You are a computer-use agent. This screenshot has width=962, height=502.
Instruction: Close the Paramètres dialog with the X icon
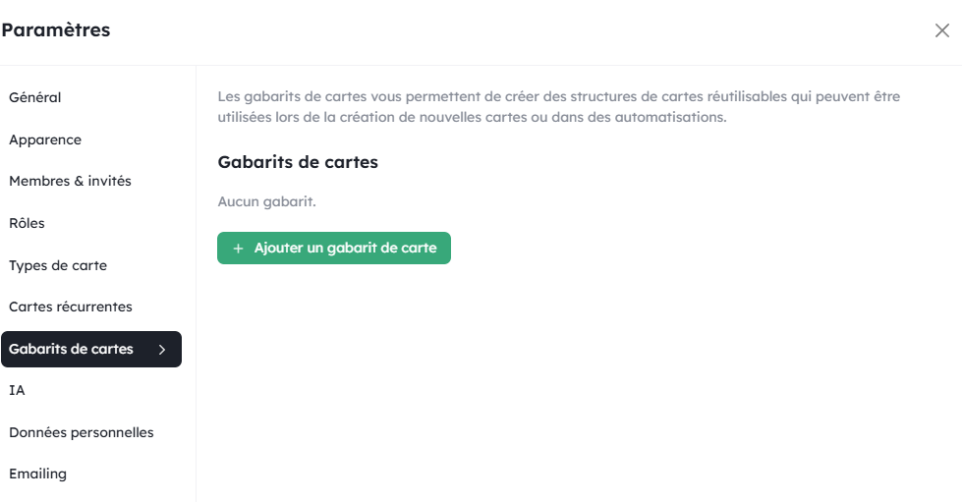tap(941, 30)
